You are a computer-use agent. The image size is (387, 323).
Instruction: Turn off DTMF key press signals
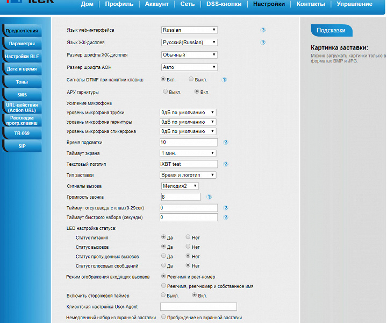pyautogui.click(x=191, y=79)
